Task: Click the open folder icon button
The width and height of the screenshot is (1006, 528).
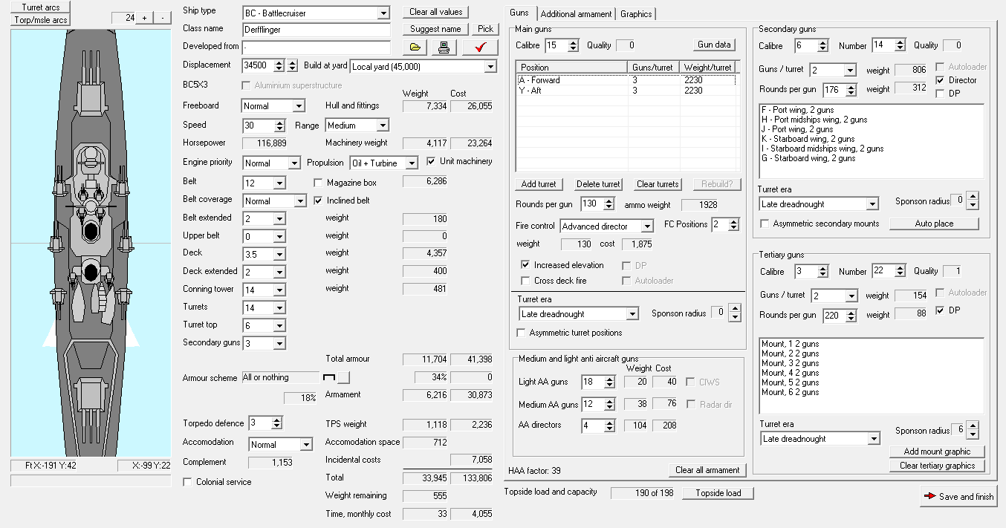Action: [x=416, y=48]
